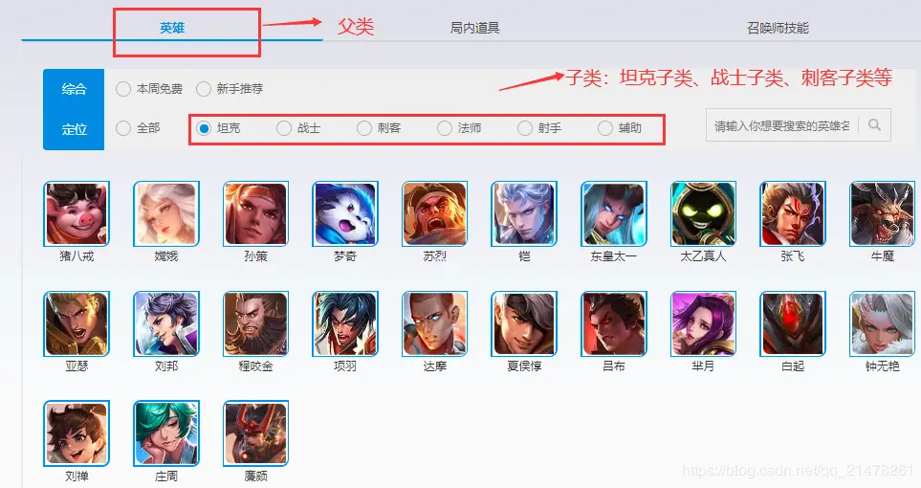Open the 东皇太一 hero icon
The width and height of the screenshot is (921, 488).
[614, 213]
